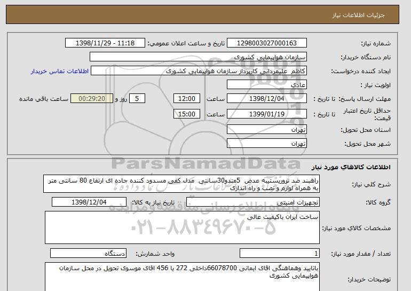The image size is (411, 291).
Task: Click the label شرح کلی نیاز
Action: coord(372,184)
